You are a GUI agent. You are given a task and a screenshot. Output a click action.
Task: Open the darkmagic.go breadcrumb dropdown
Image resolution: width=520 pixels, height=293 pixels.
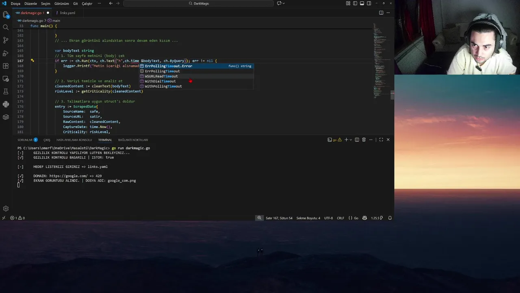pos(30,20)
